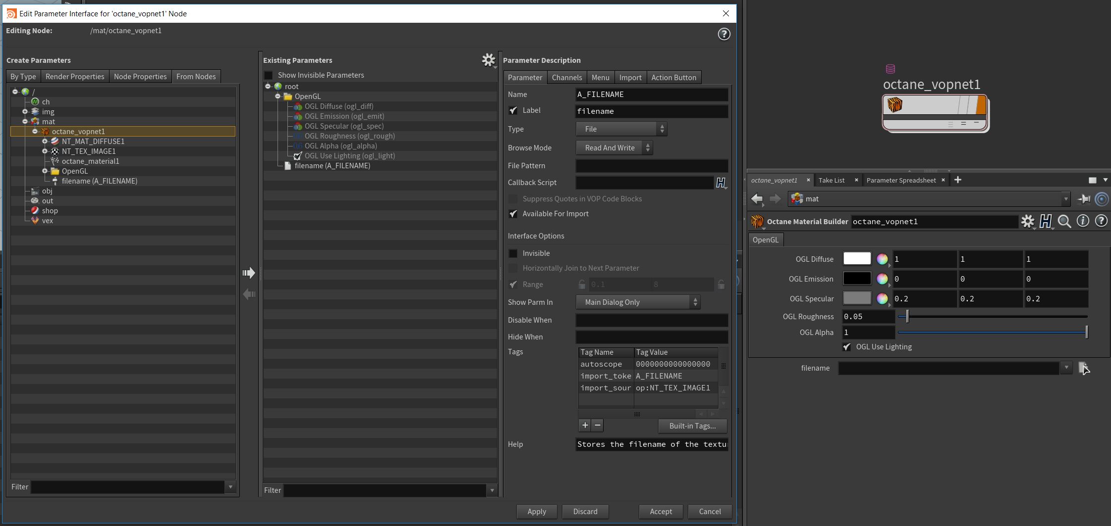Click the pane maximize icon by the tab bar

coord(1092,180)
